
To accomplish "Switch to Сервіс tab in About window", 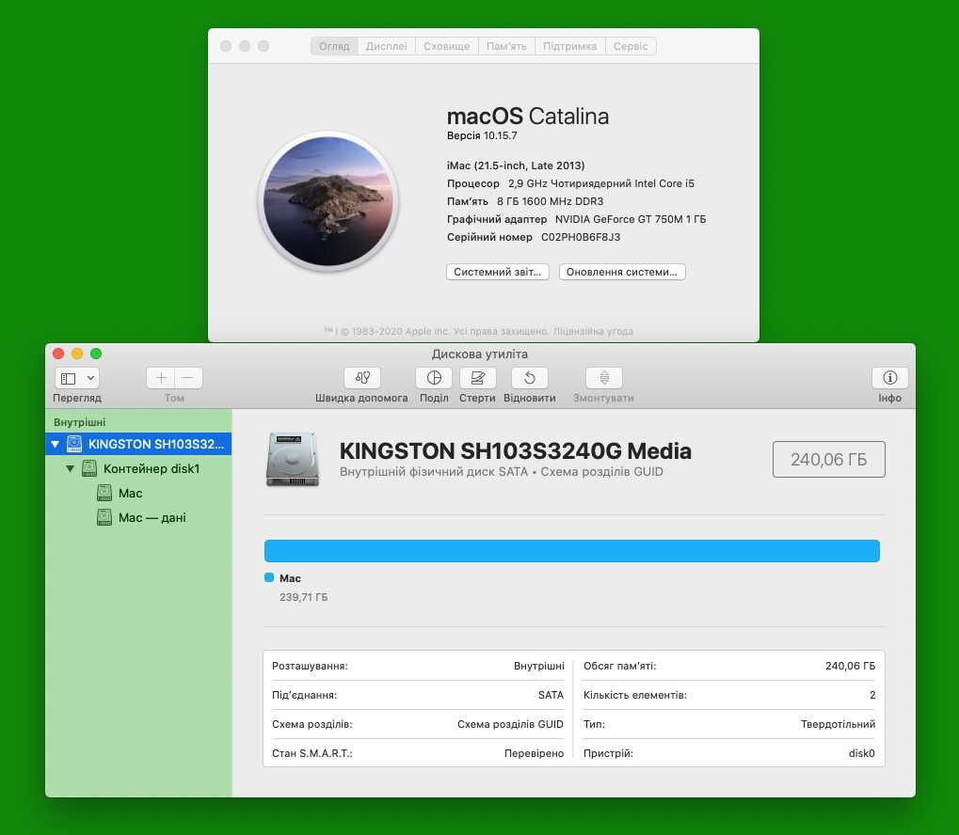I will (x=631, y=46).
